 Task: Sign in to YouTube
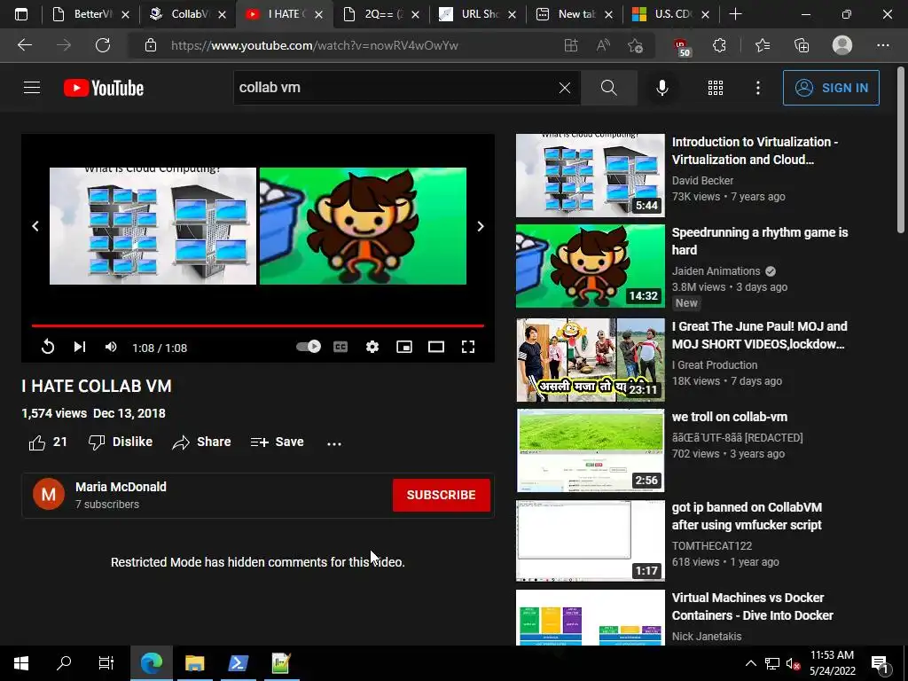[x=831, y=88]
